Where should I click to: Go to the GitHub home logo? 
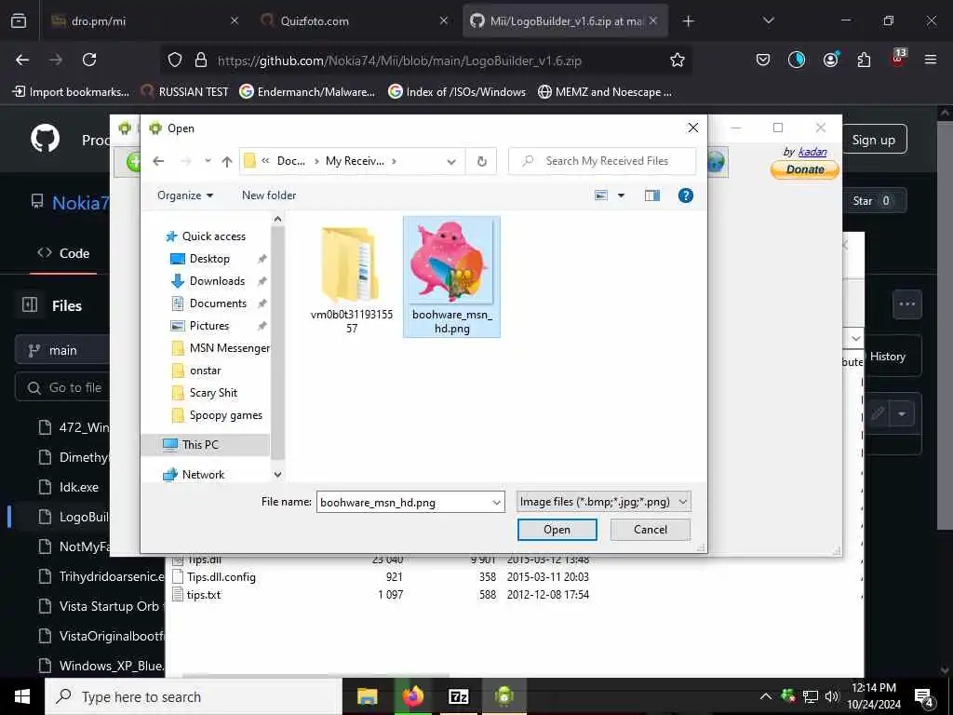point(45,139)
